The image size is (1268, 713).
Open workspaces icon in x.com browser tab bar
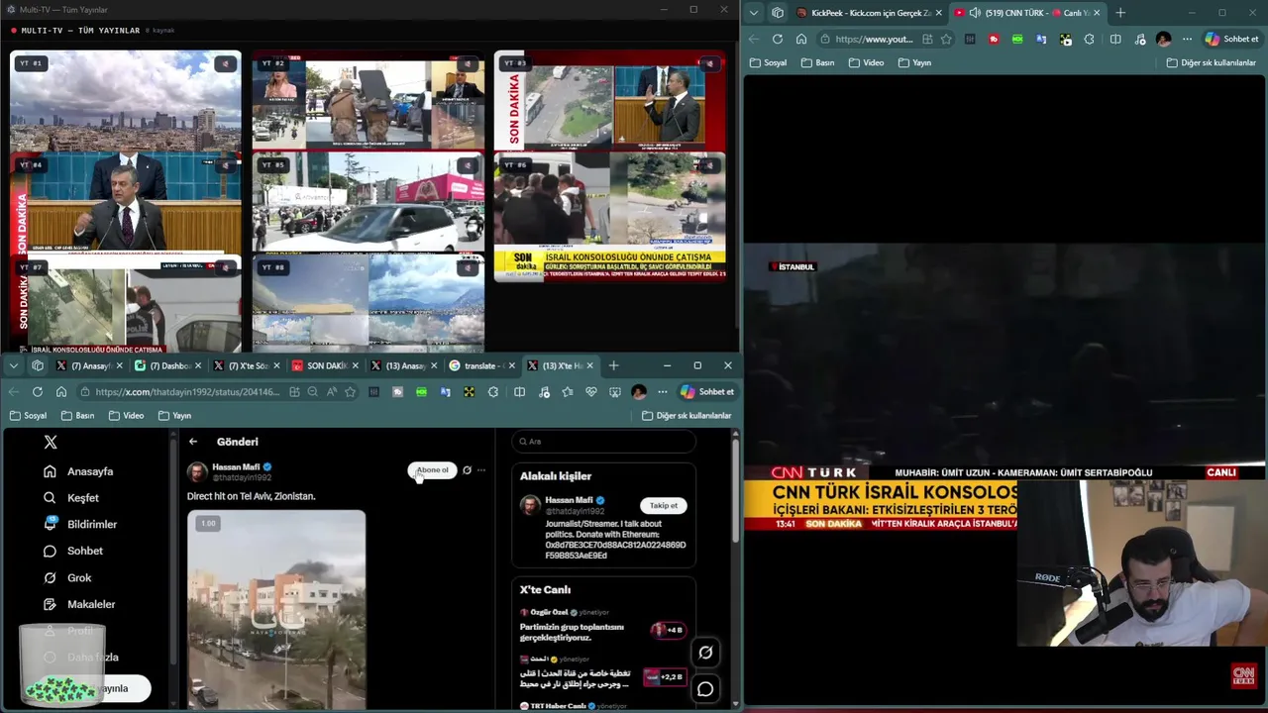point(38,365)
